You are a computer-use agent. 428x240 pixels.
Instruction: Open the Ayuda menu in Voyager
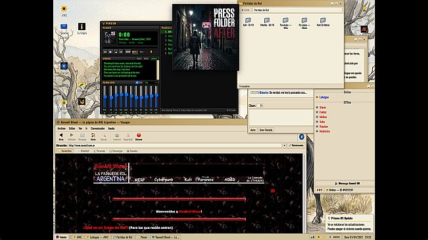pyautogui.click(x=111, y=129)
